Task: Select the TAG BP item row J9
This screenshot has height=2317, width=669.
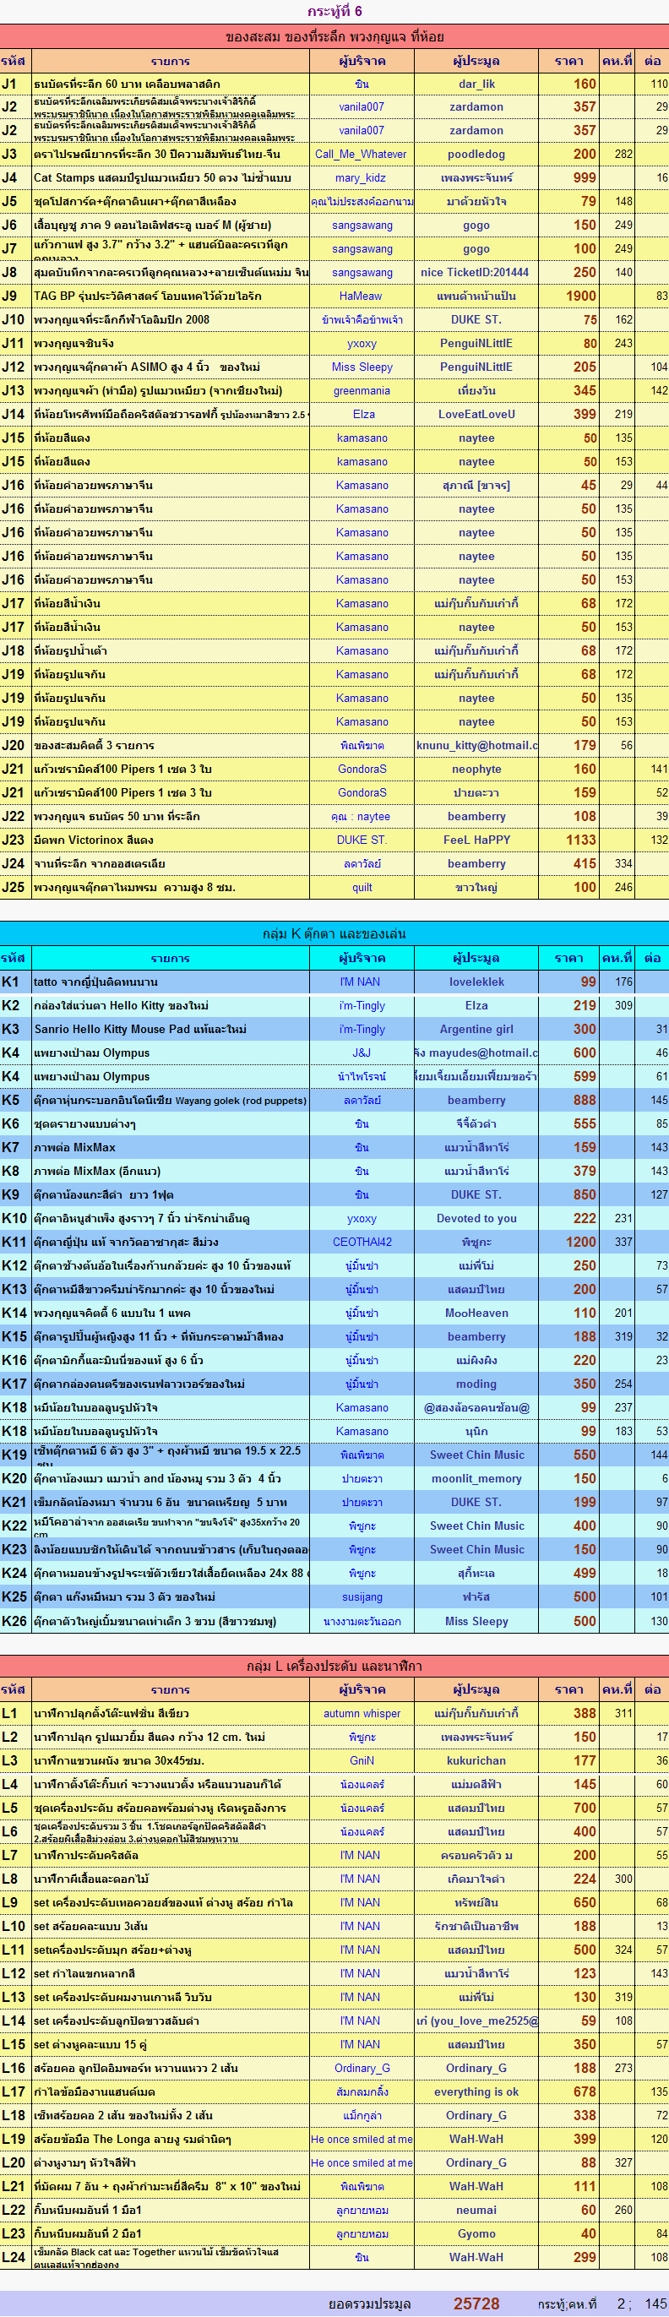Action: coord(148,296)
